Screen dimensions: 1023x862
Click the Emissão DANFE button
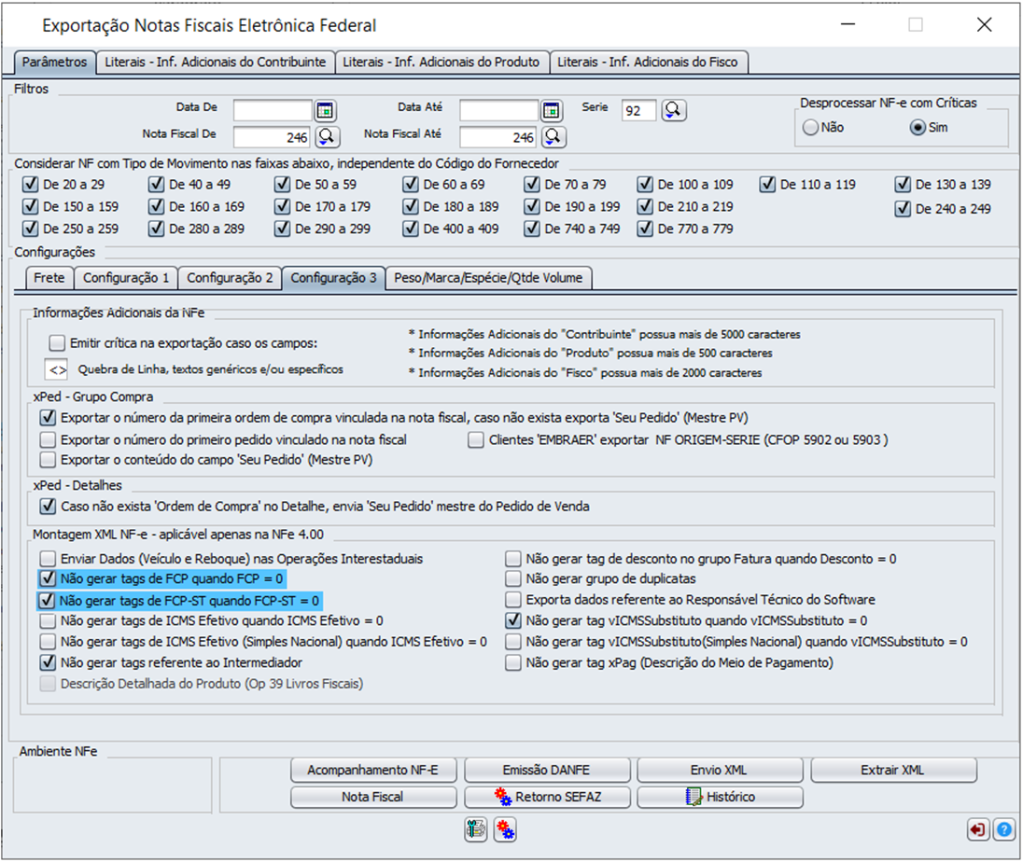click(547, 770)
